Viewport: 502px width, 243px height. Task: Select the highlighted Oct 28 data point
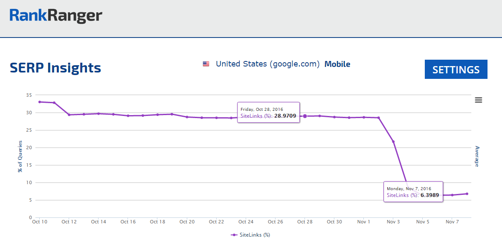(305, 116)
